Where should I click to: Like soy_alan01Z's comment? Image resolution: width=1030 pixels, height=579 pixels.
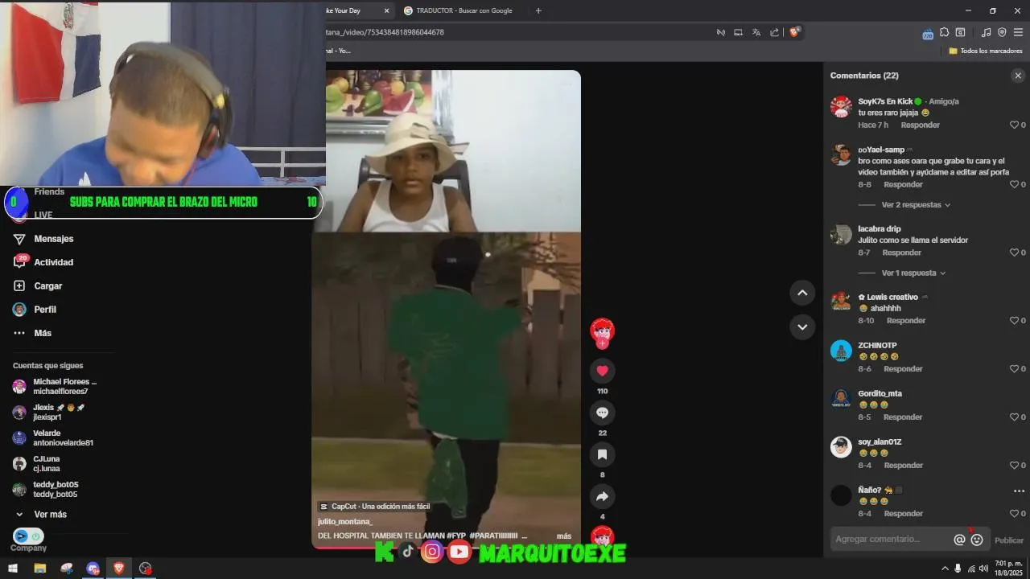[x=1015, y=465]
